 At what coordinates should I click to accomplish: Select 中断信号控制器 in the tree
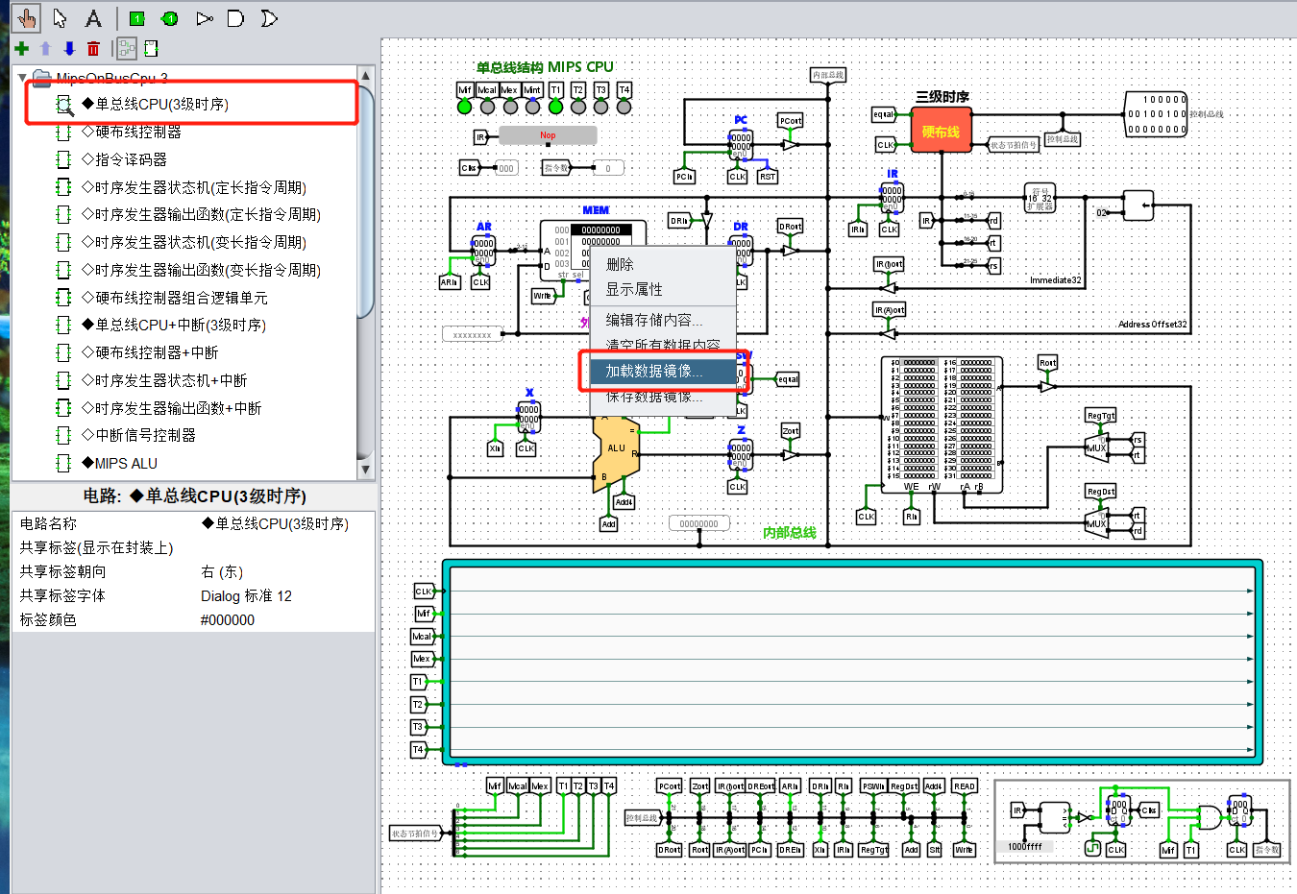coord(138,435)
